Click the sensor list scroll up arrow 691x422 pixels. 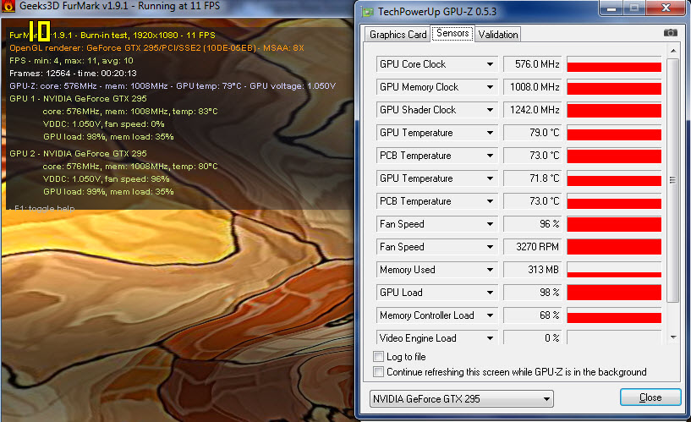673,51
